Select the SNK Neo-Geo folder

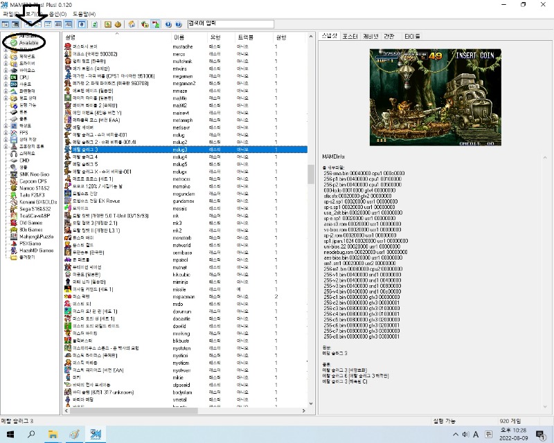(x=34, y=174)
